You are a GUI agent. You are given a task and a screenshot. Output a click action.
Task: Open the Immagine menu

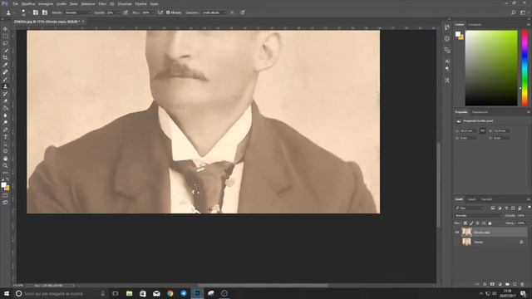(x=46, y=3)
